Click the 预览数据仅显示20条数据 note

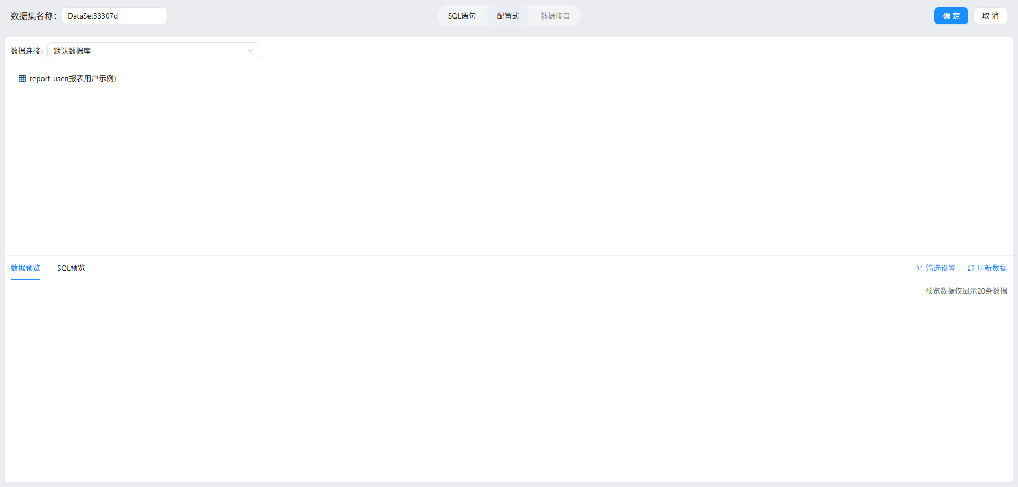pos(966,291)
